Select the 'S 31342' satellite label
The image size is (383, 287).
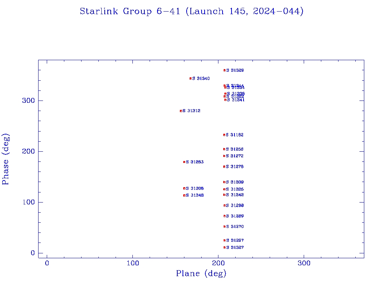click(x=235, y=195)
